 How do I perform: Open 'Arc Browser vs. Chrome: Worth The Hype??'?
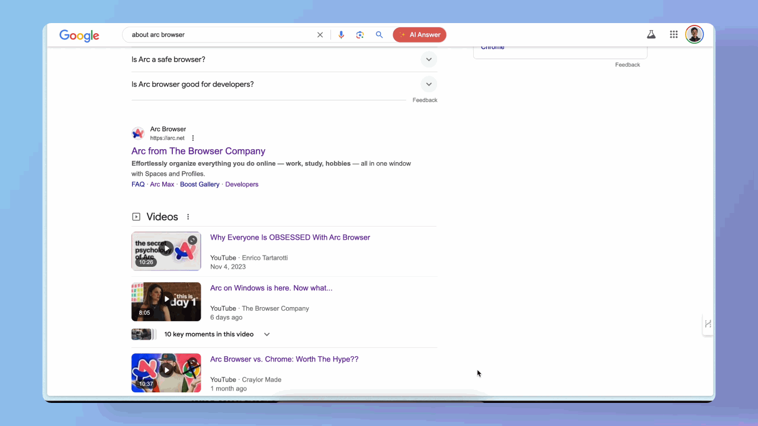coord(284,359)
